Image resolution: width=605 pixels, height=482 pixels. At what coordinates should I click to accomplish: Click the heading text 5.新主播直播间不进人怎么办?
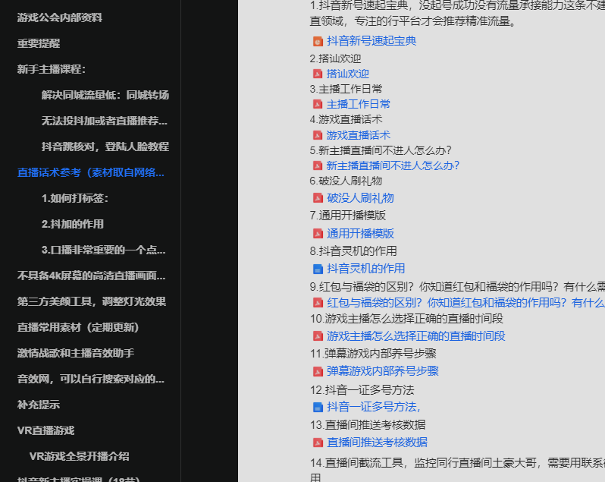[381, 150]
